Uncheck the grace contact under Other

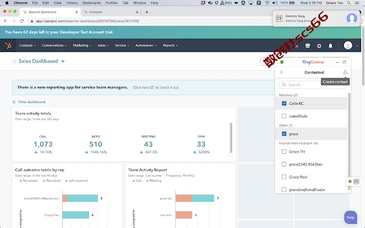coord(284,134)
